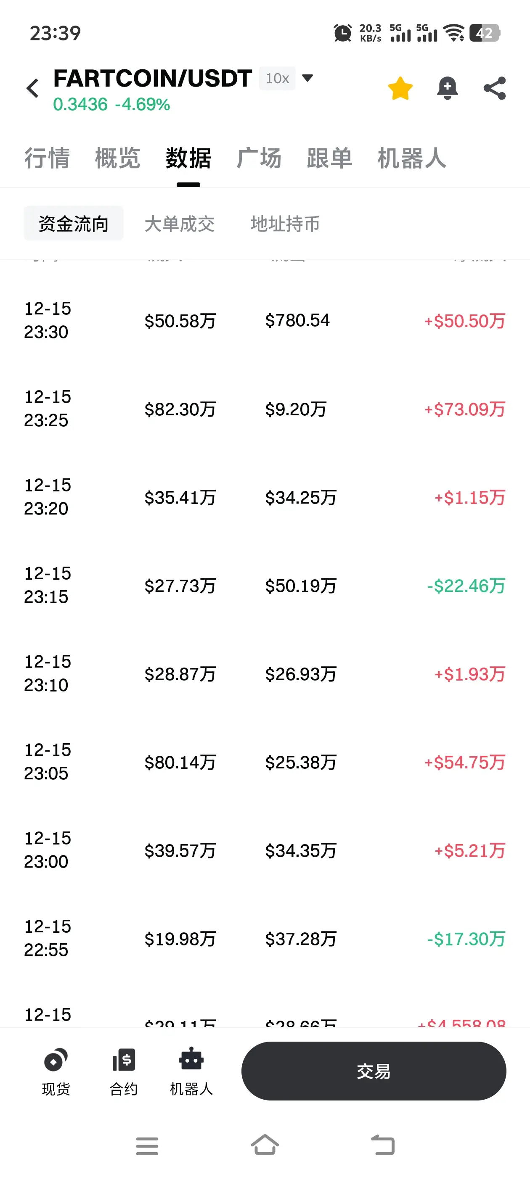
Task: Select the 机器人 top tab
Action: click(x=411, y=158)
